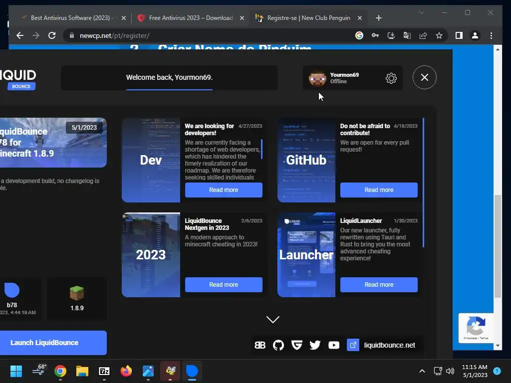Image resolution: width=511 pixels, height=383 pixels.
Task: Open the volume control in tray
Action: click(x=450, y=371)
